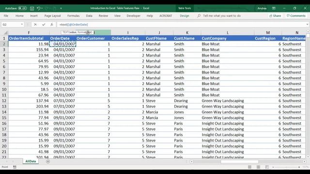This screenshot has height=174, width=310.
Task: Select the ACROBAT tab
Action: tap(166, 15)
